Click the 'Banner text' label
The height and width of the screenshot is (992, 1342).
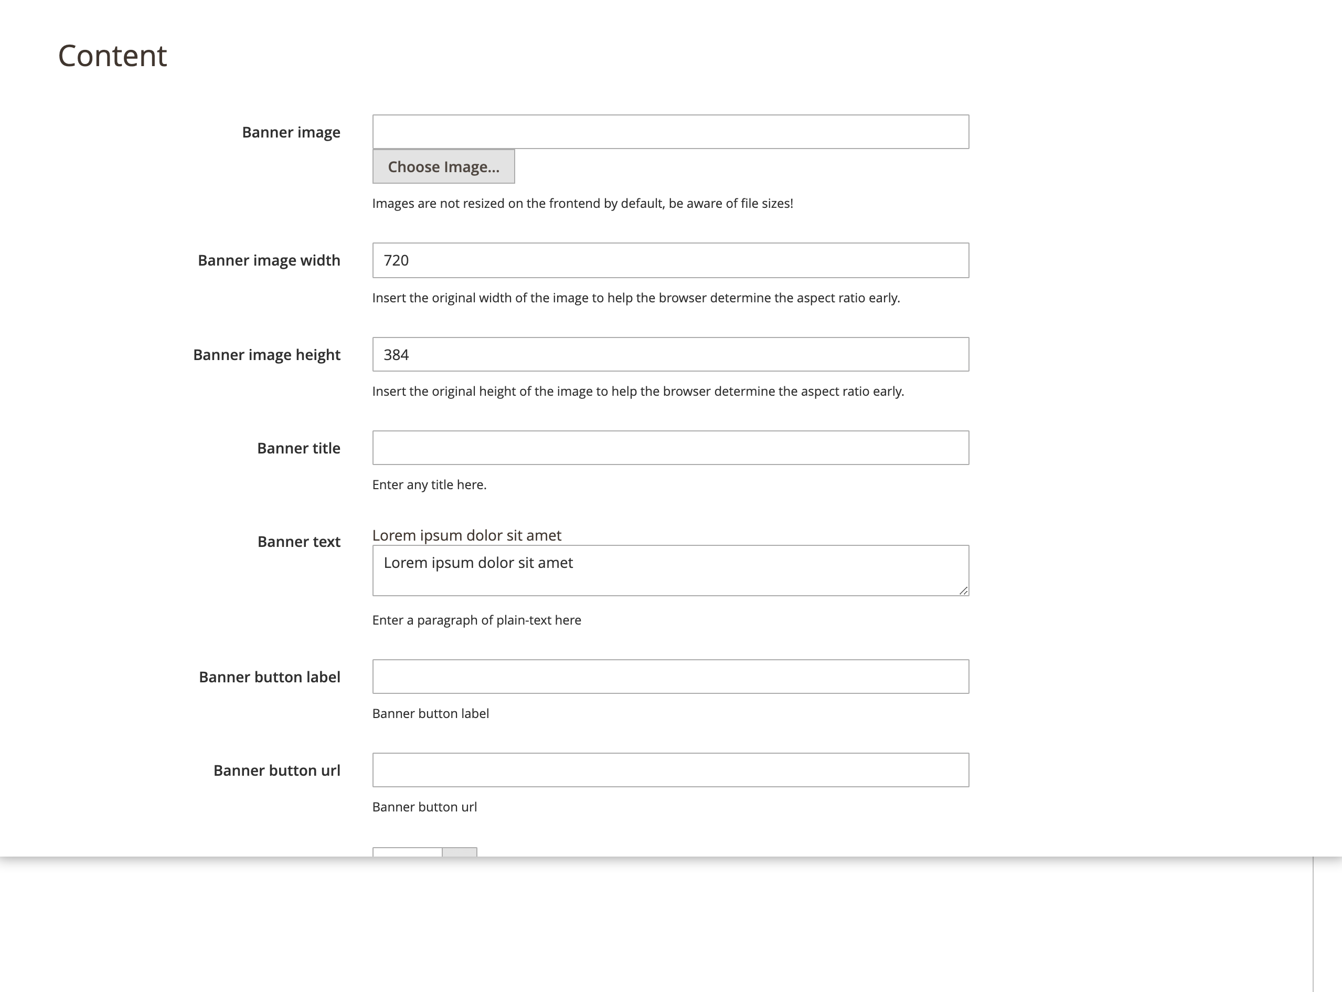[x=299, y=542]
